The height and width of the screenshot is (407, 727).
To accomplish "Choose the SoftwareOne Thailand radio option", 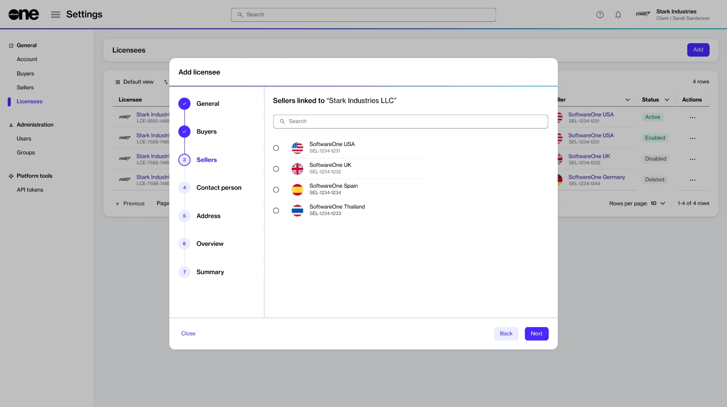I will 276,210.
